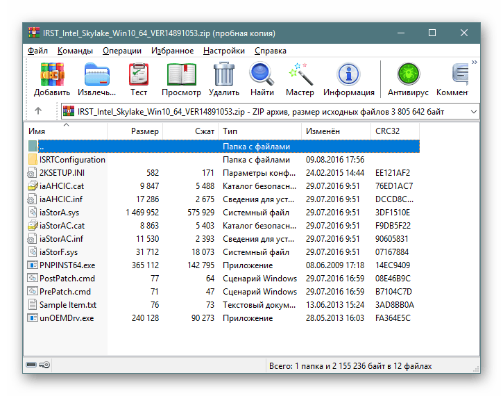The width and height of the screenshot is (503, 396).
Task: Go up one level arrow
Action: [38, 110]
